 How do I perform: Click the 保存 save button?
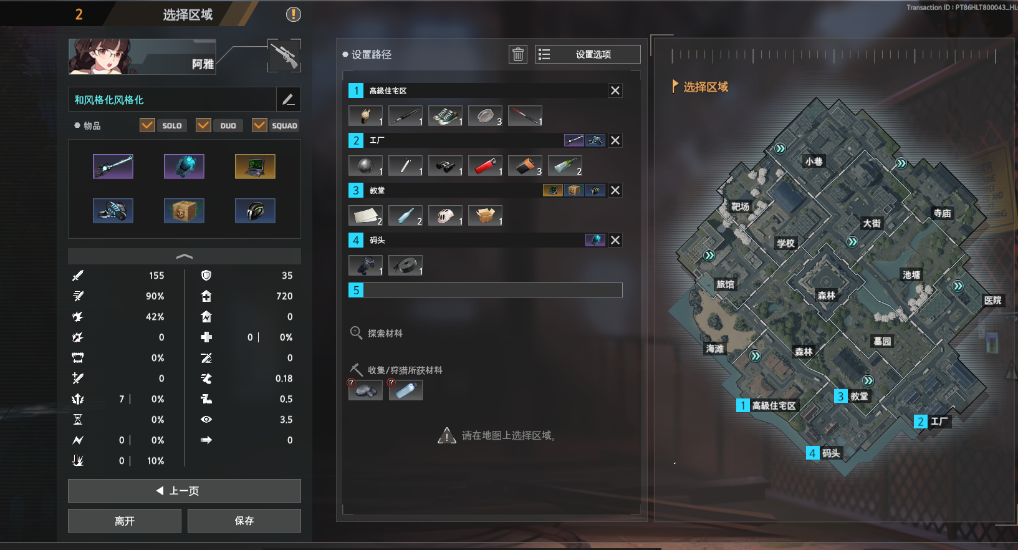click(x=244, y=521)
